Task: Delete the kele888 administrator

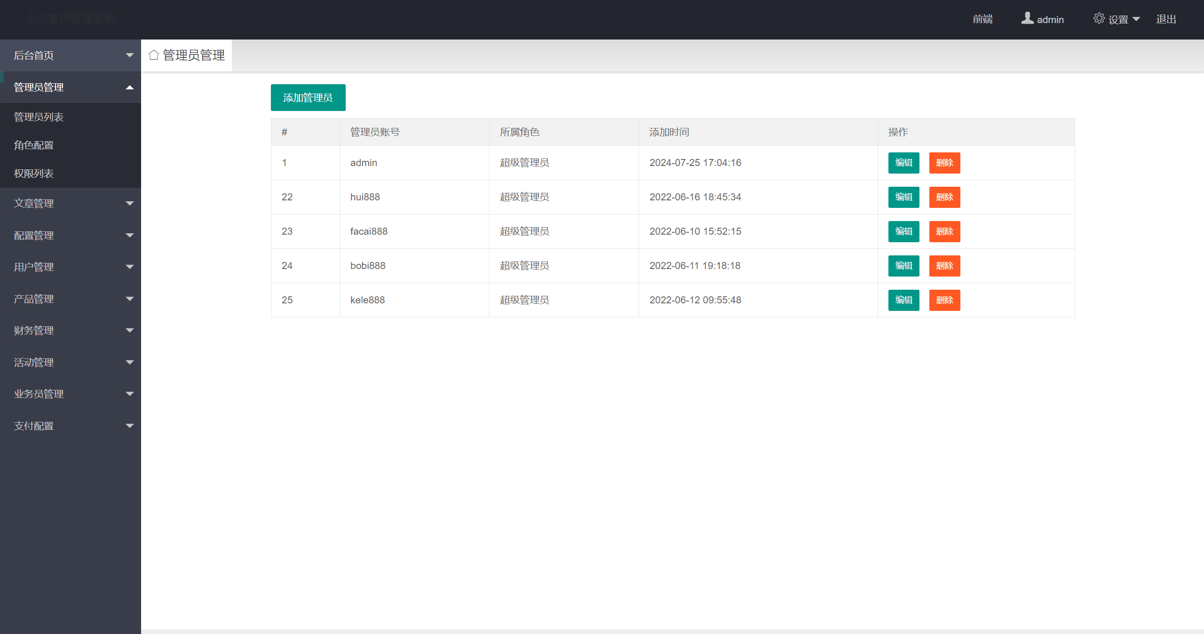Action: click(944, 300)
